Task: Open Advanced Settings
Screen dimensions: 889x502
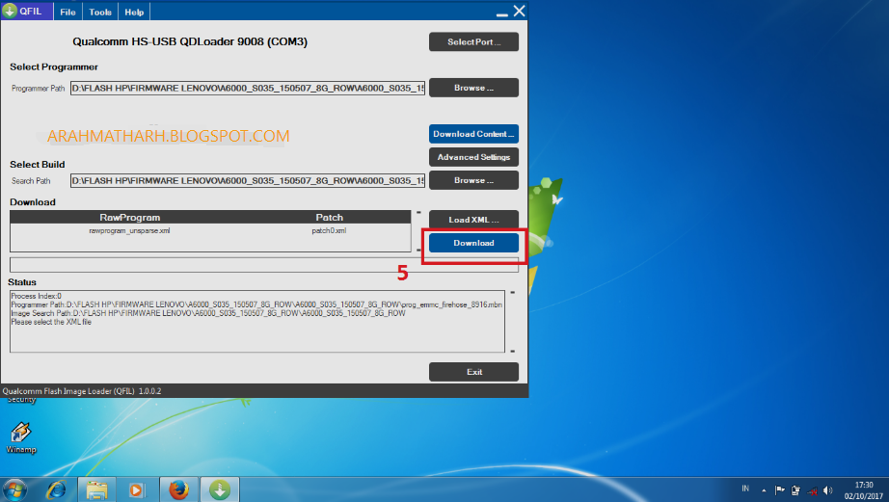Action: (x=473, y=157)
